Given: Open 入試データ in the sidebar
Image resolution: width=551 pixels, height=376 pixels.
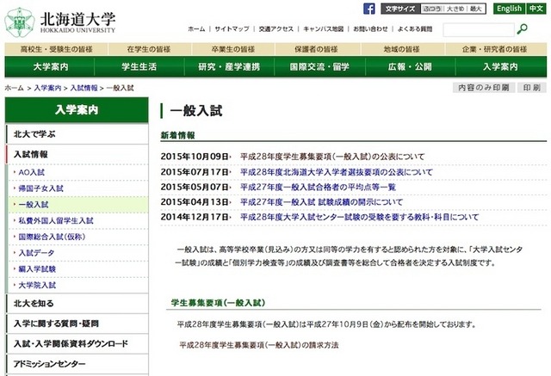Looking at the screenshot, I should 36,253.
